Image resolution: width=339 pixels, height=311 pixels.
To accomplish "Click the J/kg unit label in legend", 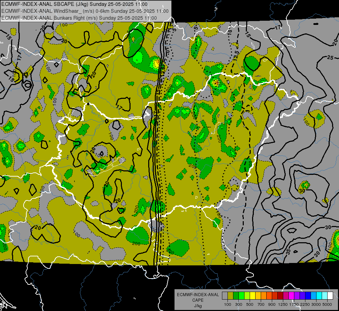I will tap(198, 306).
